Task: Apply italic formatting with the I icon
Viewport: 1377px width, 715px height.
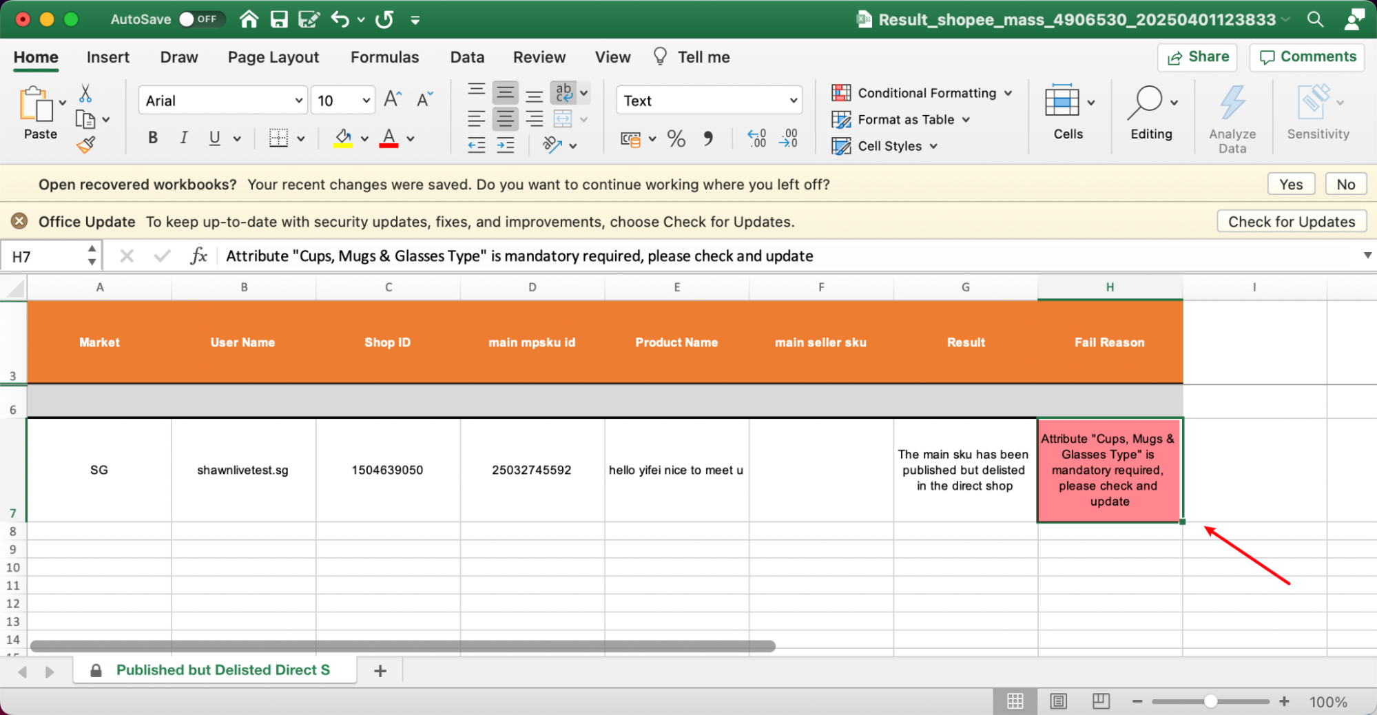Action: (183, 138)
